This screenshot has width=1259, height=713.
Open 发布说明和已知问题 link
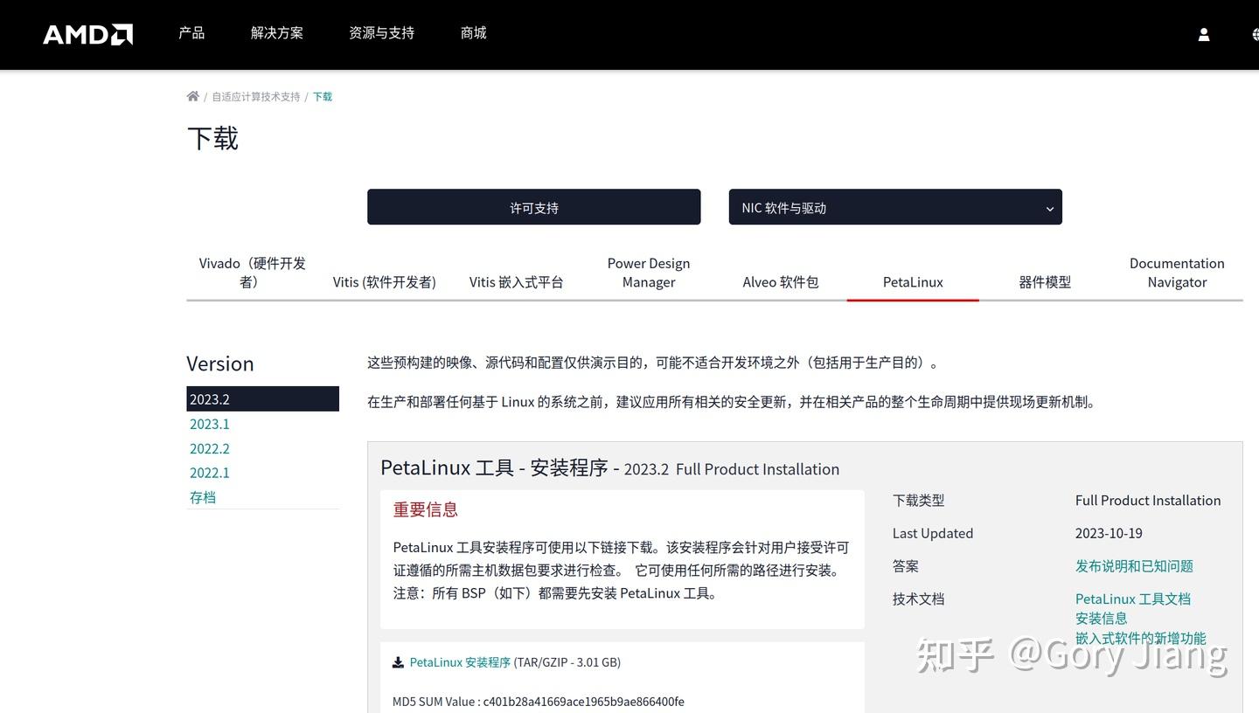tap(1134, 566)
